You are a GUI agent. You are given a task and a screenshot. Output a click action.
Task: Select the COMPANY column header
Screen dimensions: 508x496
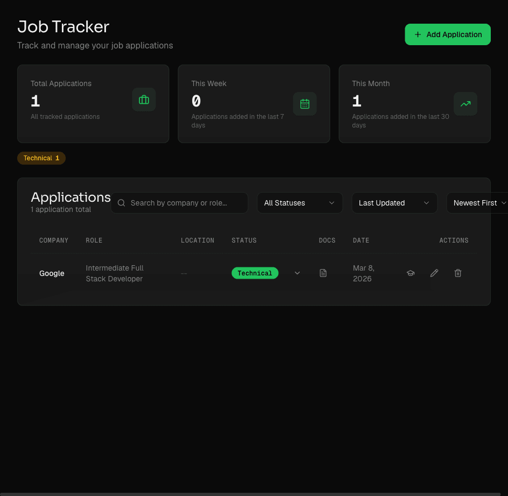(x=54, y=240)
